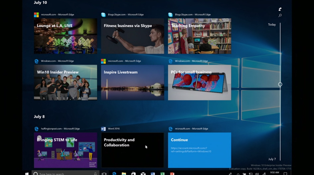Launch Microsoft Edge from the taskbar
The image size is (314, 175).
[114, 174]
